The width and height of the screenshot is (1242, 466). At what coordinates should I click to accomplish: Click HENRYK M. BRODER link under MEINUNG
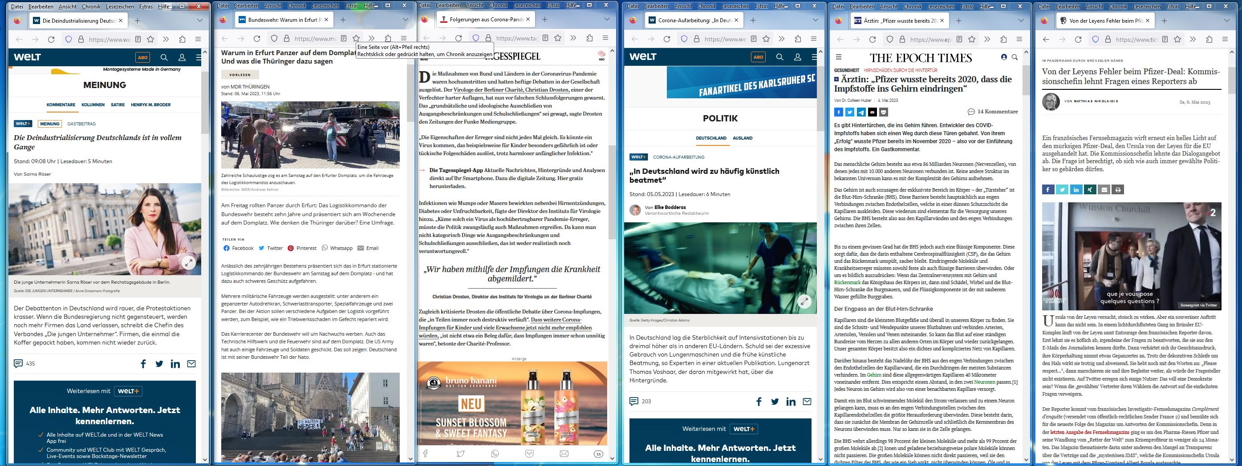click(x=150, y=105)
